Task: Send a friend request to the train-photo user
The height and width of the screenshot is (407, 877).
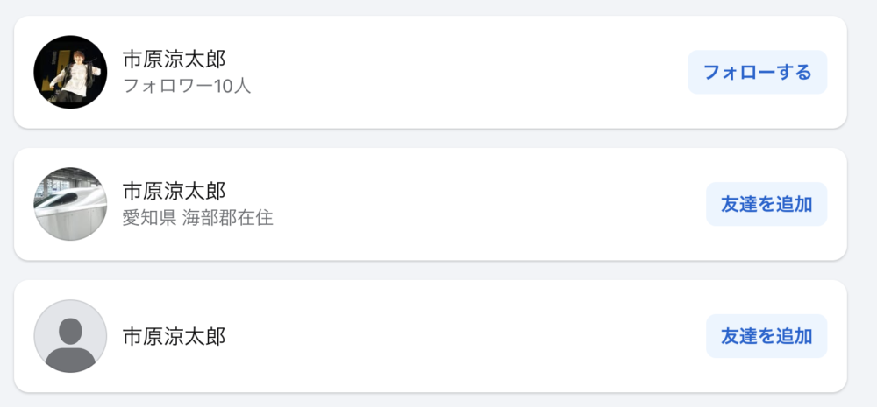Action: tap(766, 204)
